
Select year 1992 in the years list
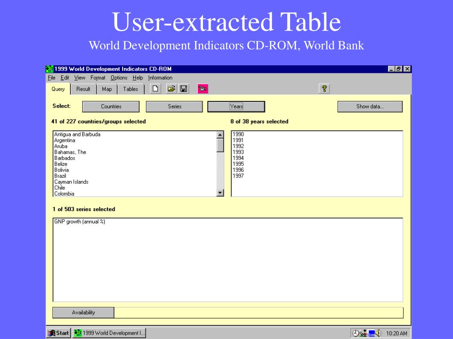[238, 146]
